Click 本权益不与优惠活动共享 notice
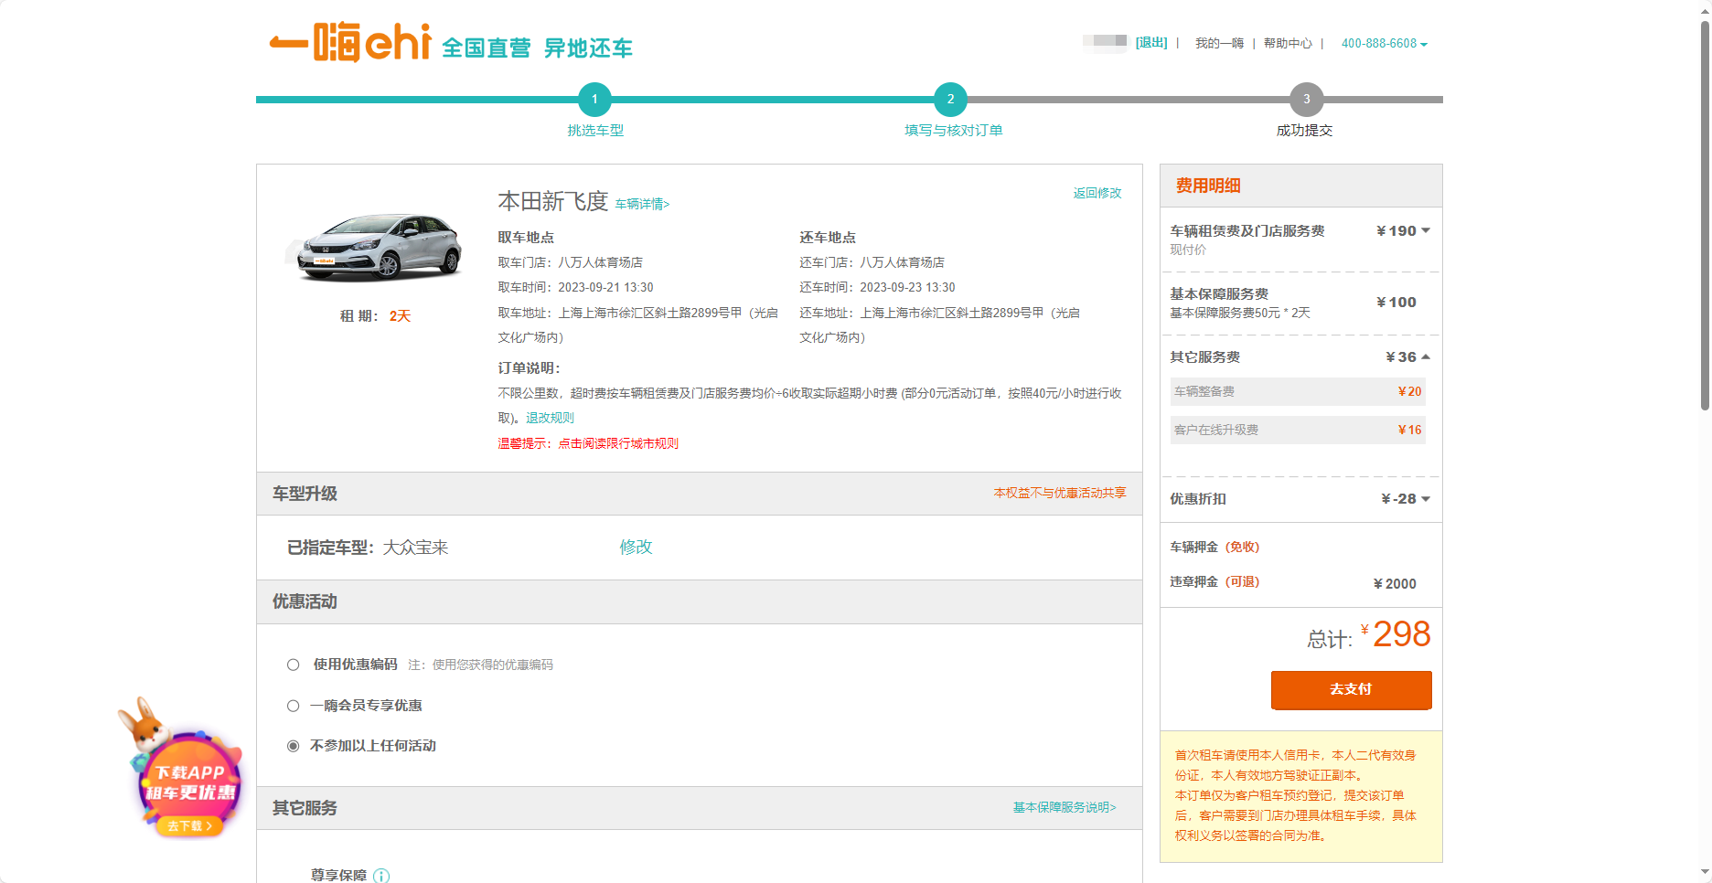The height and width of the screenshot is (883, 1712). (1060, 493)
